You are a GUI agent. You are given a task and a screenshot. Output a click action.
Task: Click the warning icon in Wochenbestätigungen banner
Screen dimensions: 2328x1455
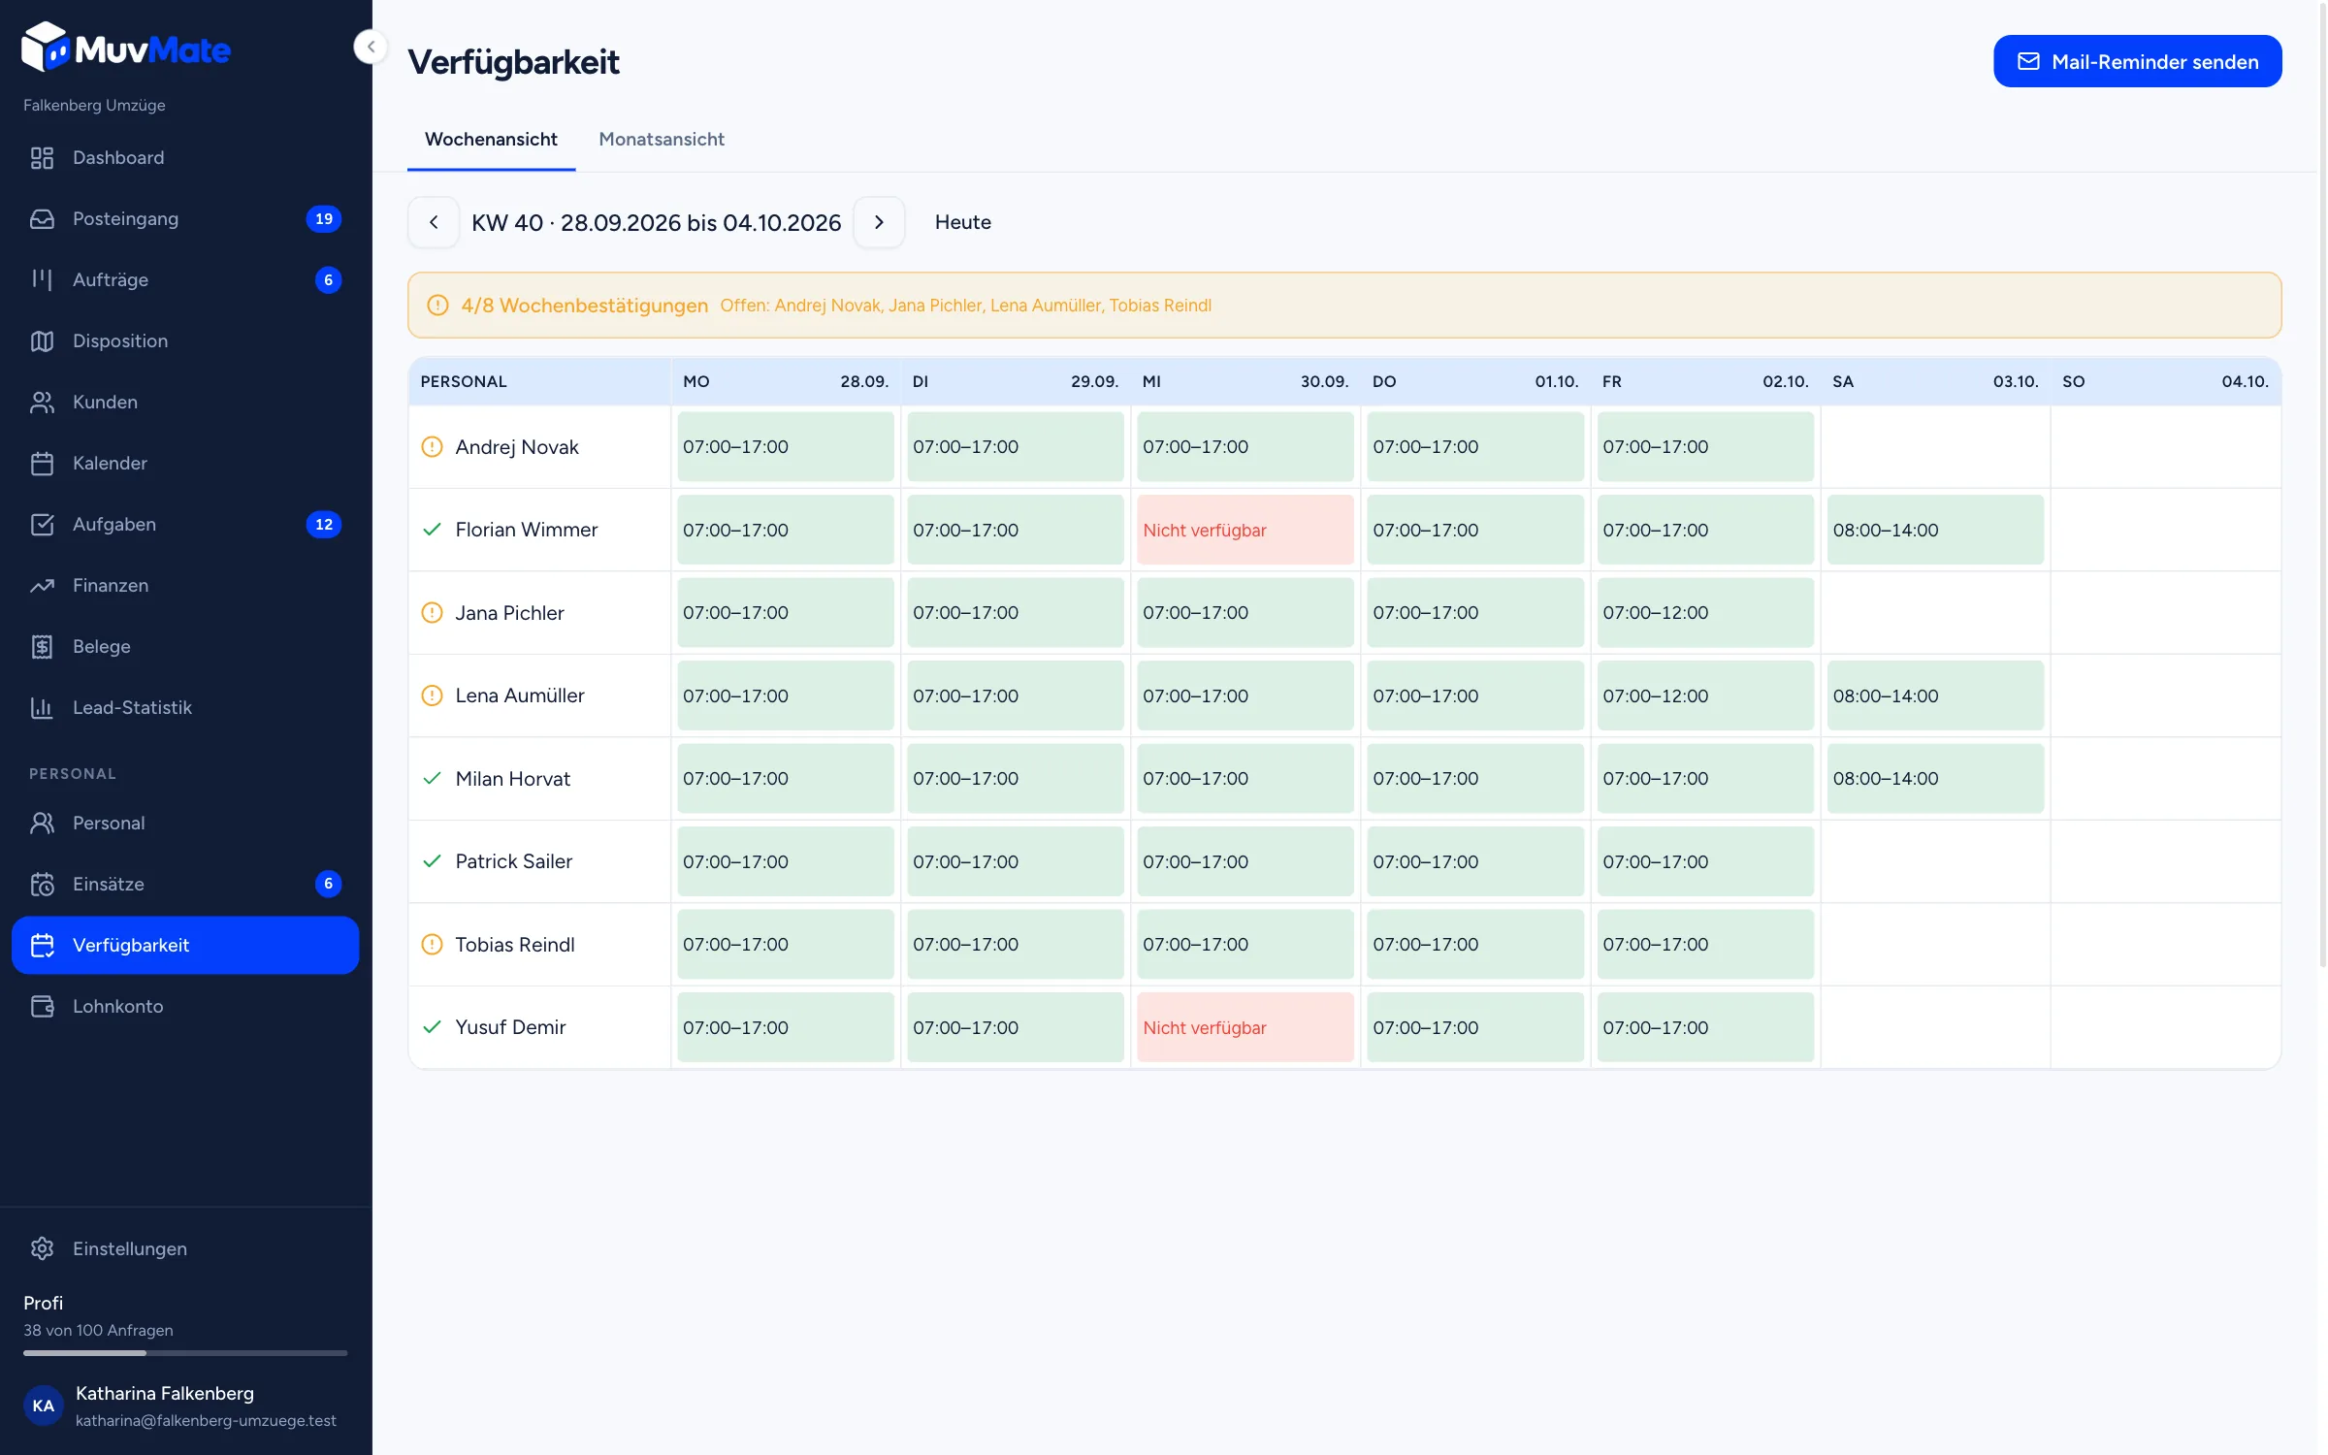pos(437,305)
